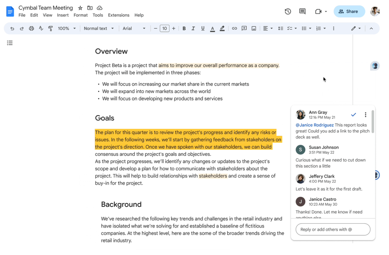The height and width of the screenshot is (255, 389).
Task: Click the @Janice Rodriguez mention link
Action: pyautogui.click(x=315, y=125)
